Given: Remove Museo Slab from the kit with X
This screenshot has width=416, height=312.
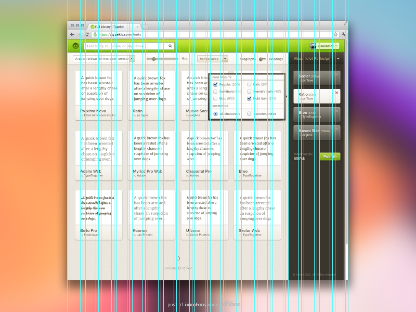Looking at the screenshot, I should [x=336, y=129].
